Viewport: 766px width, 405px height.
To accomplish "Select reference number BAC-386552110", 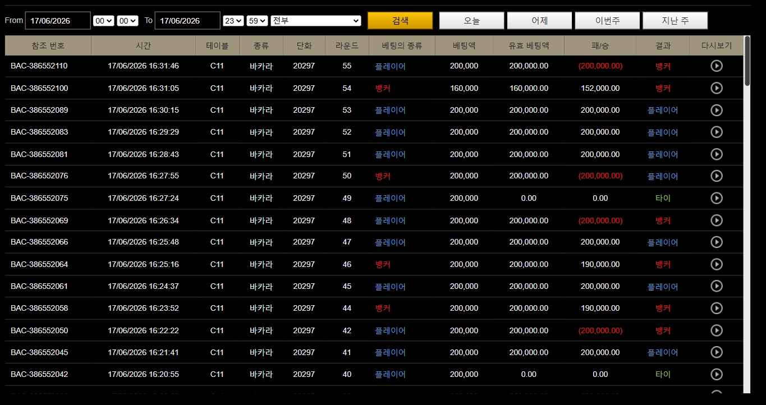I will (39, 66).
